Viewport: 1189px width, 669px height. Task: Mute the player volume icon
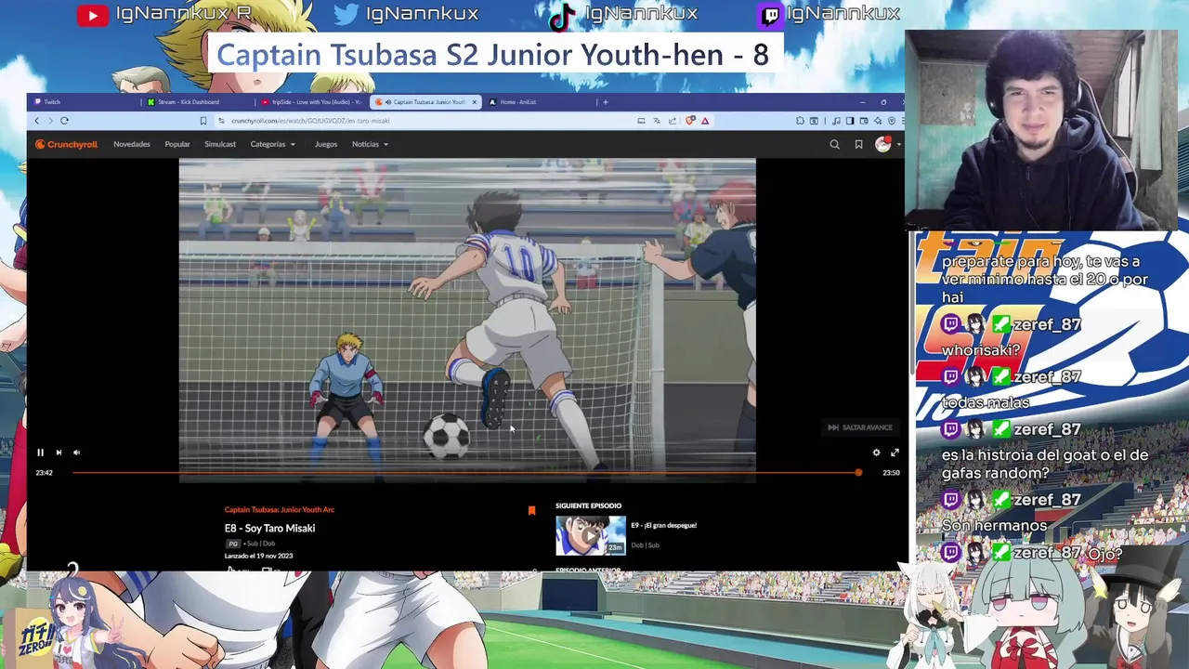(x=76, y=453)
